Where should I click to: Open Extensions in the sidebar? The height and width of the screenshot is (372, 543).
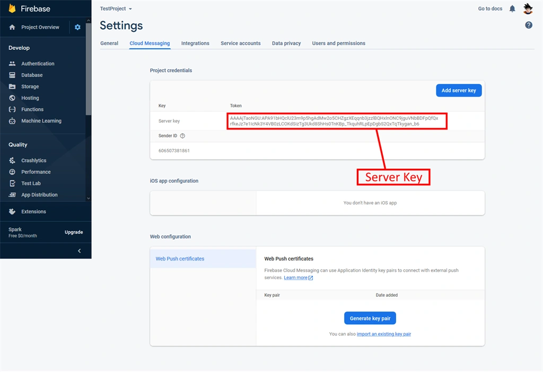[33, 212]
